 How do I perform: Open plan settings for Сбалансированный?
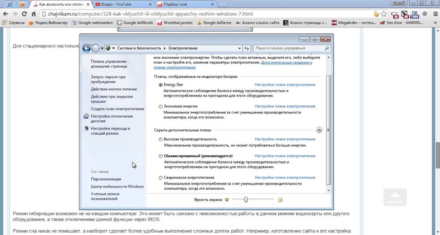[285, 156]
